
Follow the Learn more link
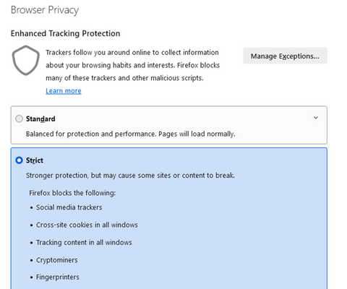(x=64, y=91)
